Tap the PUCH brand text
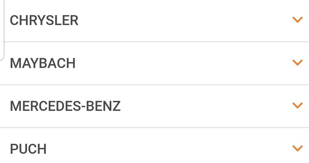The image size is (309, 163). tap(28, 149)
